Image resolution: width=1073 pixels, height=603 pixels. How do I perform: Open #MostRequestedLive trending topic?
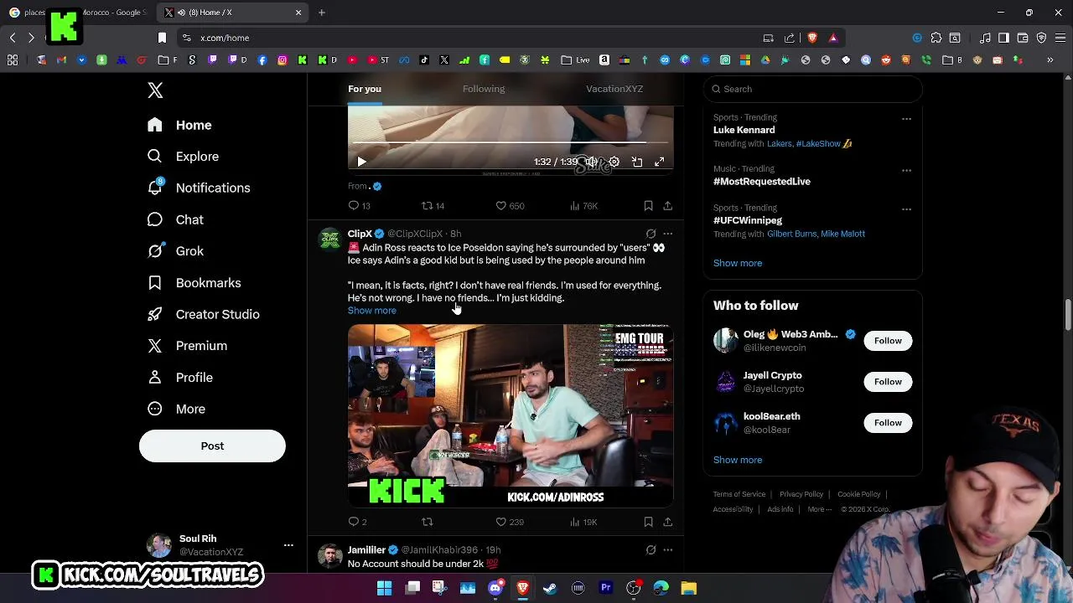pyautogui.click(x=762, y=182)
